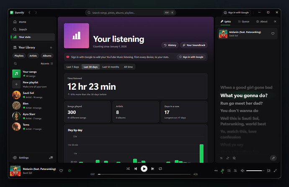Screen dimensions: 289x187
Task: Click Melanin album art in lyrics panel
Action: coord(223,34)
